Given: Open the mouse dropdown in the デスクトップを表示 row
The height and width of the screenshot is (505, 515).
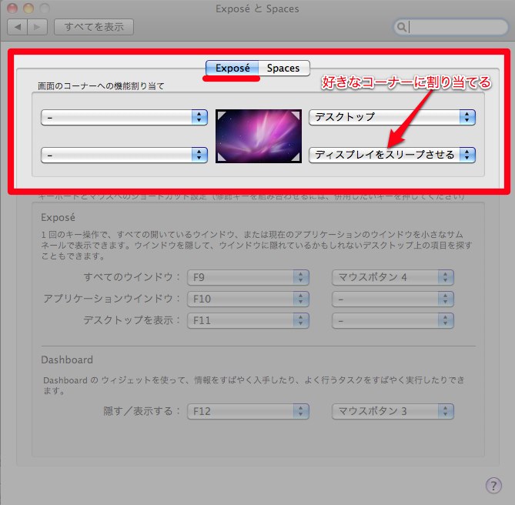Looking at the screenshot, I should click(x=393, y=320).
